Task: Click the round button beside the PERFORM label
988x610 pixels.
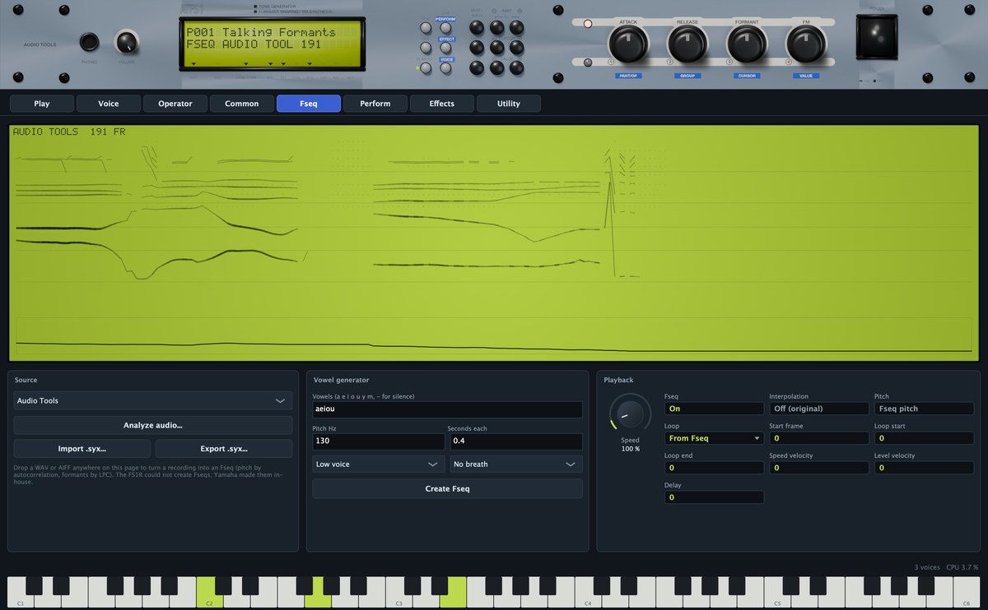Action: click(x=445, y=28)
